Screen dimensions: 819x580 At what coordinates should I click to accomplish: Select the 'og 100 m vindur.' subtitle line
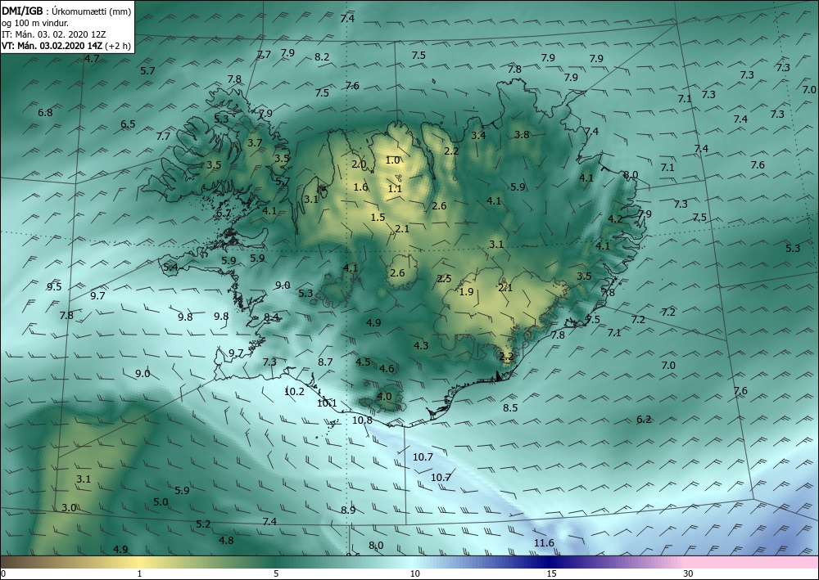click(35, 22)
